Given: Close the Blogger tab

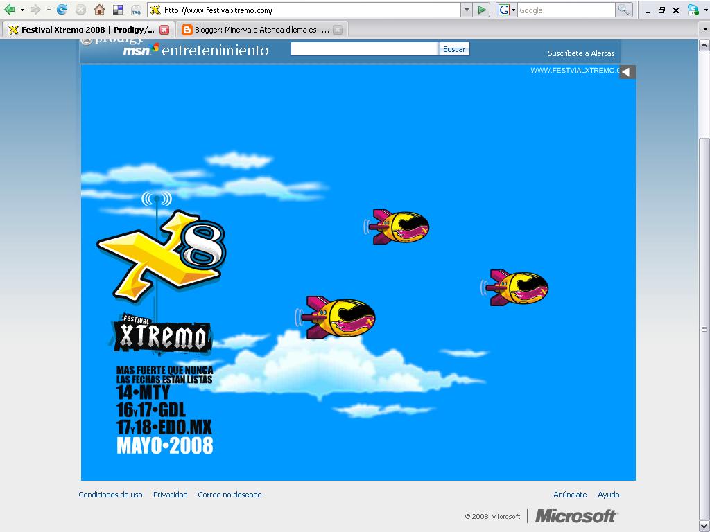Looking at the screenshot, I should click(338, 30).
